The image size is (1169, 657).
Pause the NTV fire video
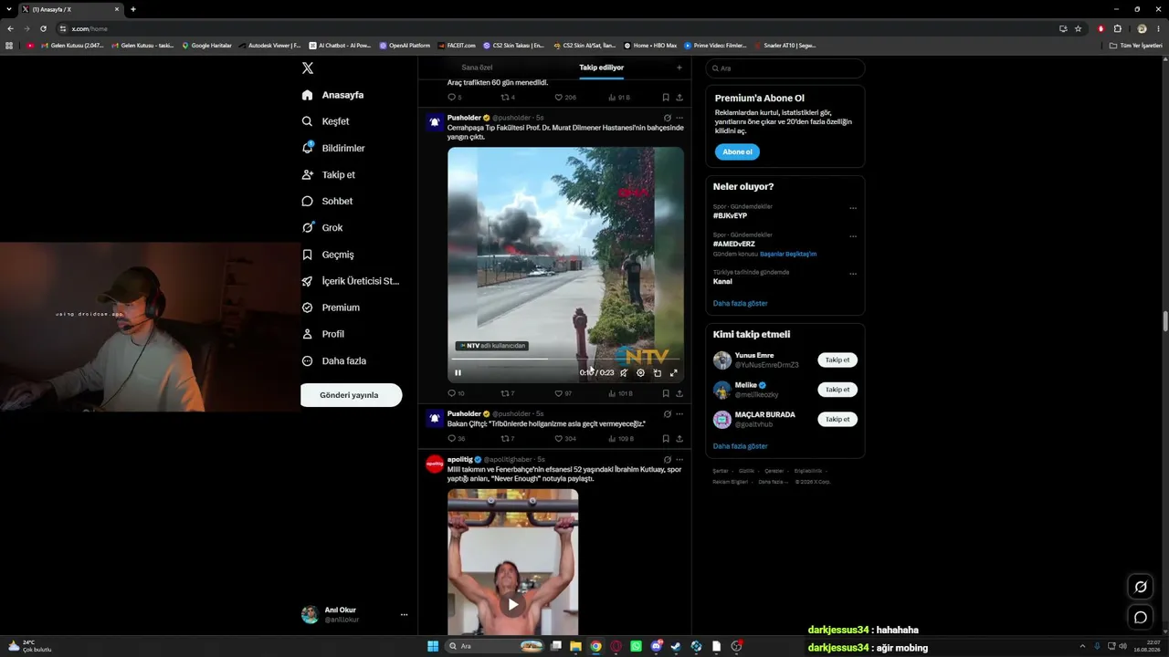(x=458, y=372)
